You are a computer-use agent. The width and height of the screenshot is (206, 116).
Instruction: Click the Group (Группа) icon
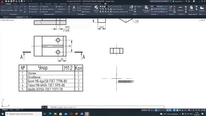click(171, 8)
